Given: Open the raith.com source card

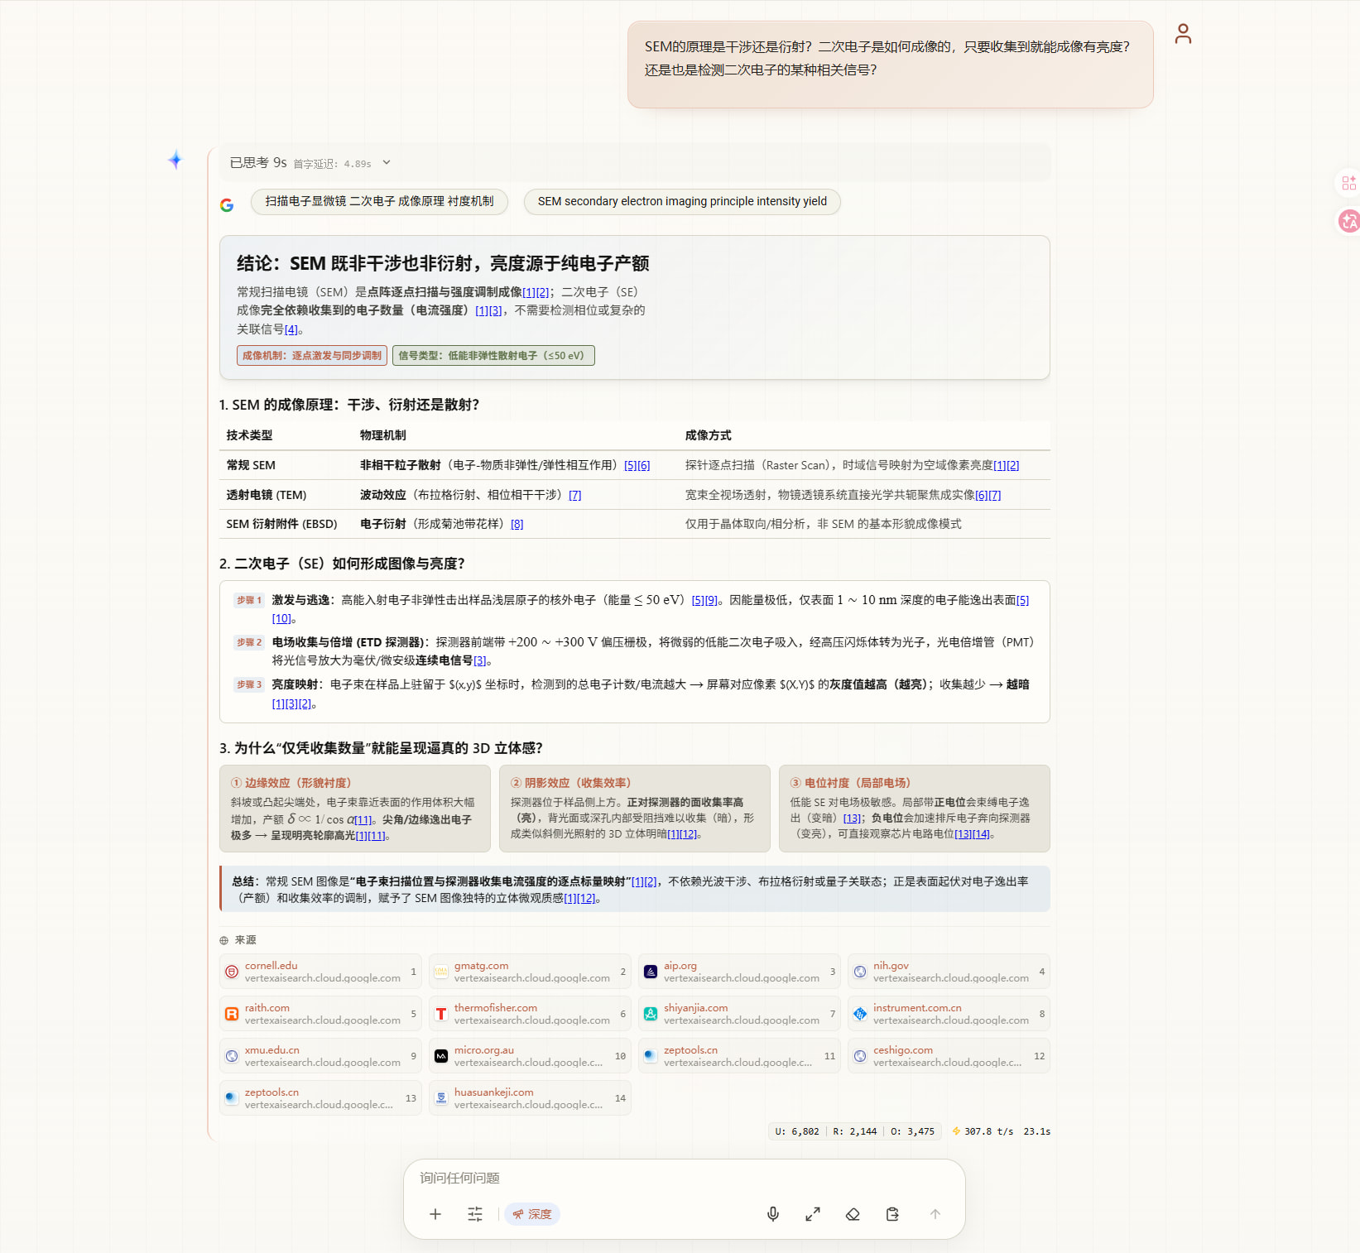Looking at the screenshot, I should pos(320,1014).
